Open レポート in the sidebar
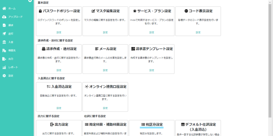This screenshot has width=273, height=136. click(13, 67)
